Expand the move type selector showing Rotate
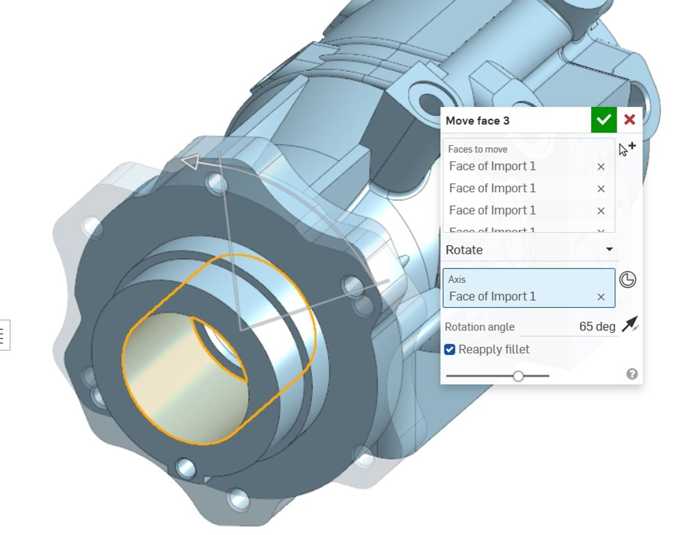This screenshot has height=535, width=699. 609,249
